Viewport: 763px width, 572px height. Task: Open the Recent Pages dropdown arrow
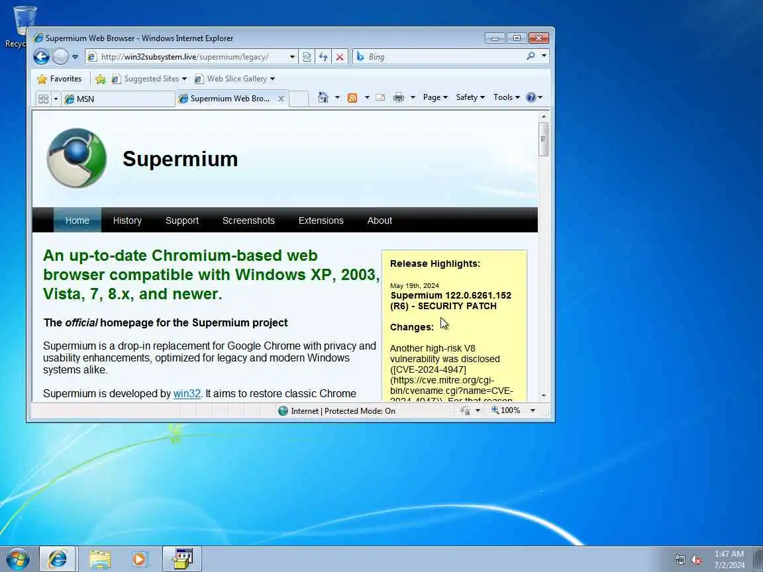tap(75, 57)
